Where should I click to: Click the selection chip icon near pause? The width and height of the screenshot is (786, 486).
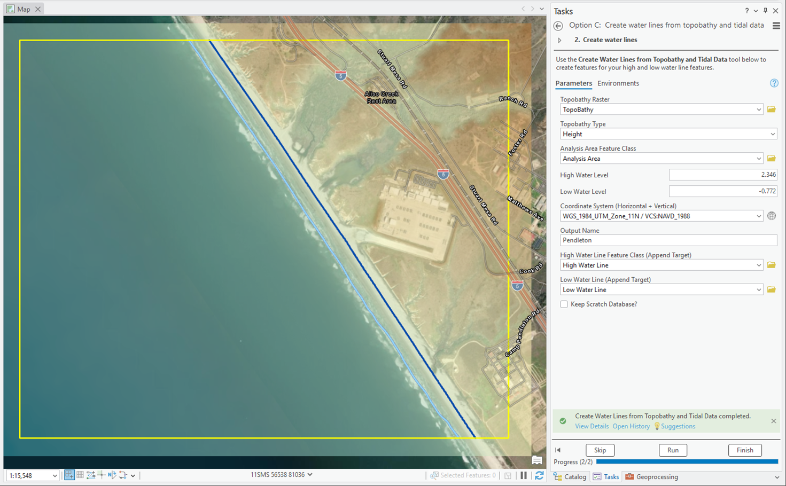tap(508, 475)
